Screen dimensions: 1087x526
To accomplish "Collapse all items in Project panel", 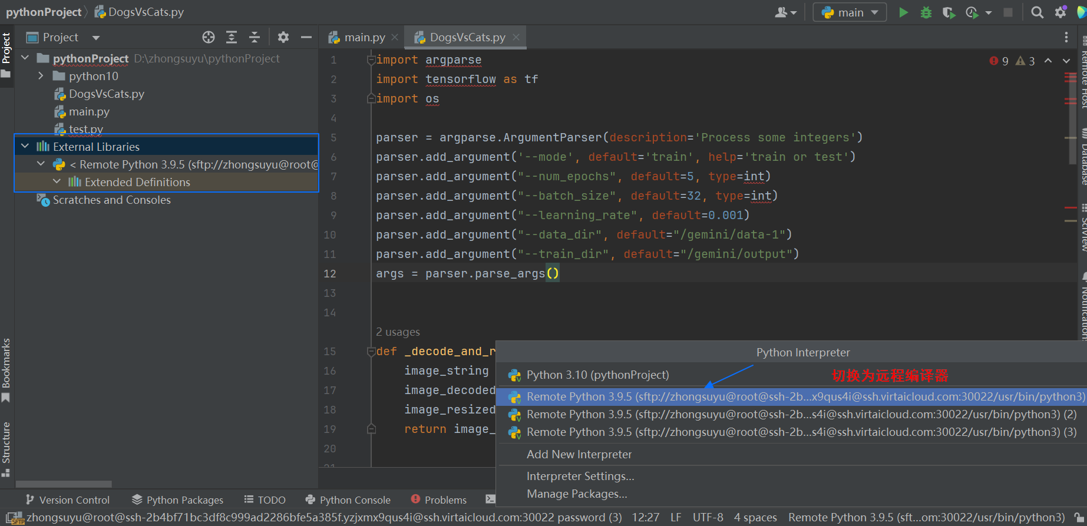I will [255, 38].
